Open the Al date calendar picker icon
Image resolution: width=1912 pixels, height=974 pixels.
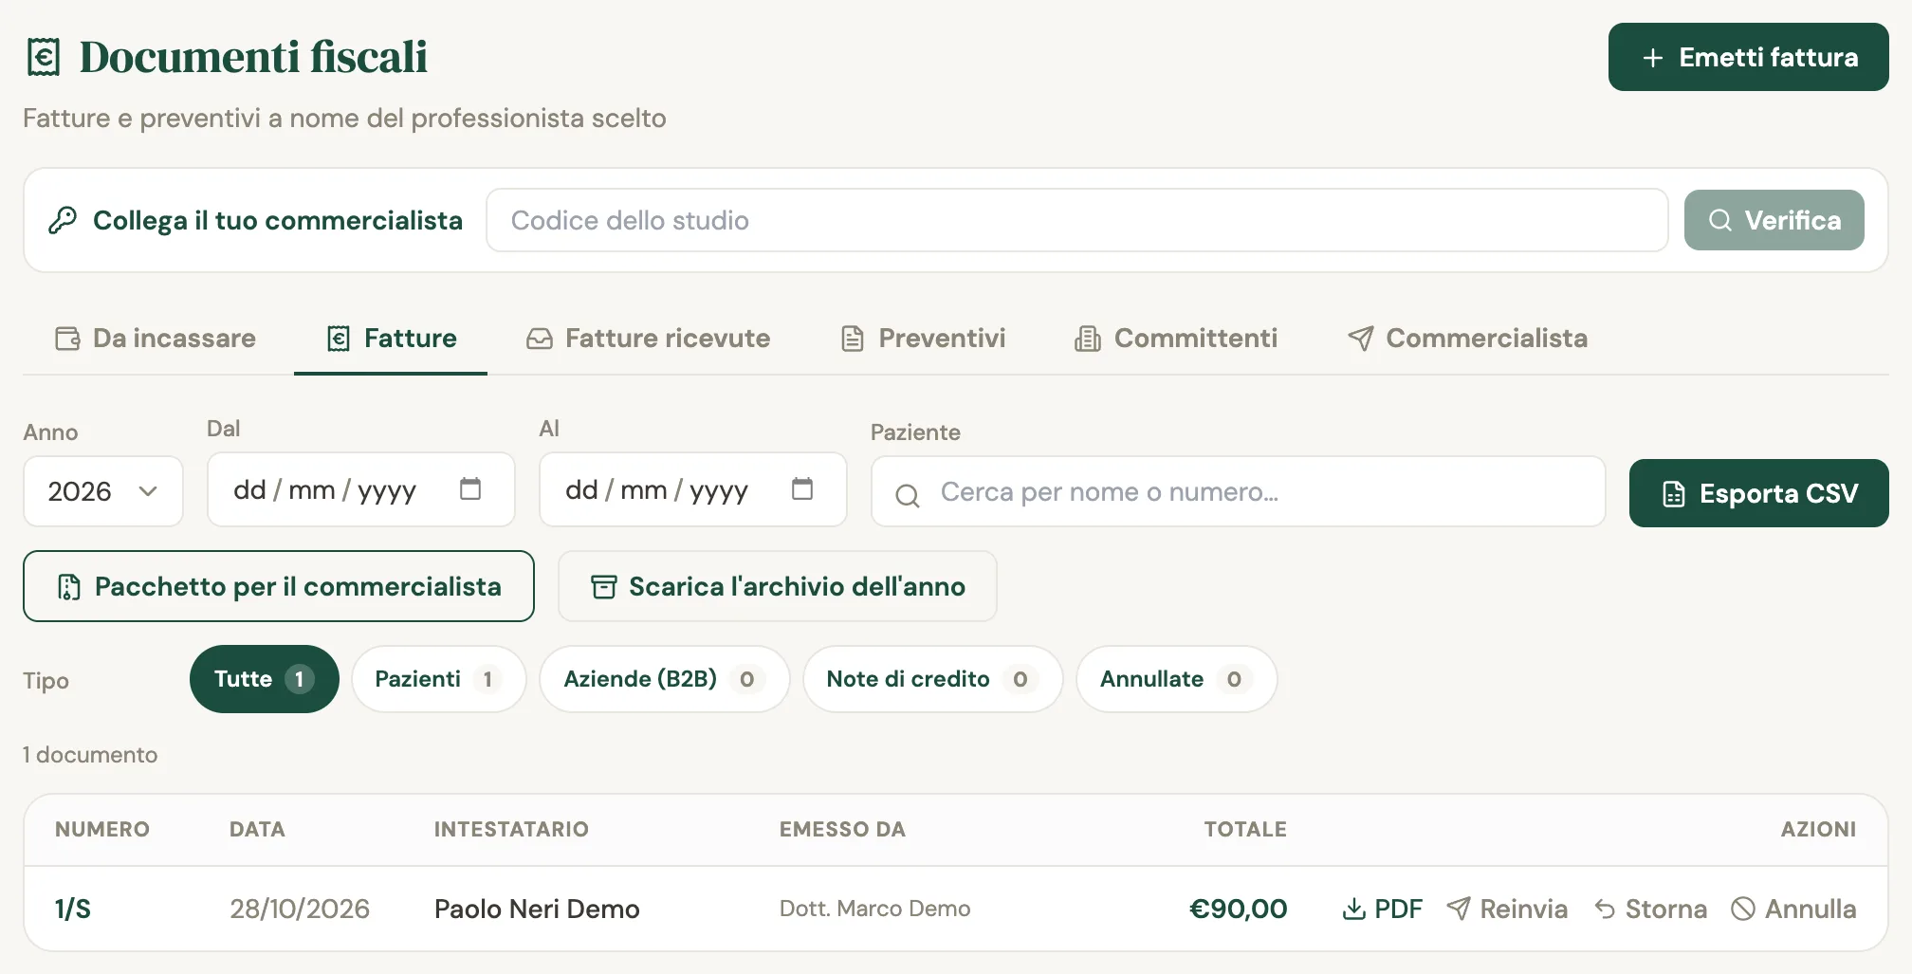coord(802,489)
